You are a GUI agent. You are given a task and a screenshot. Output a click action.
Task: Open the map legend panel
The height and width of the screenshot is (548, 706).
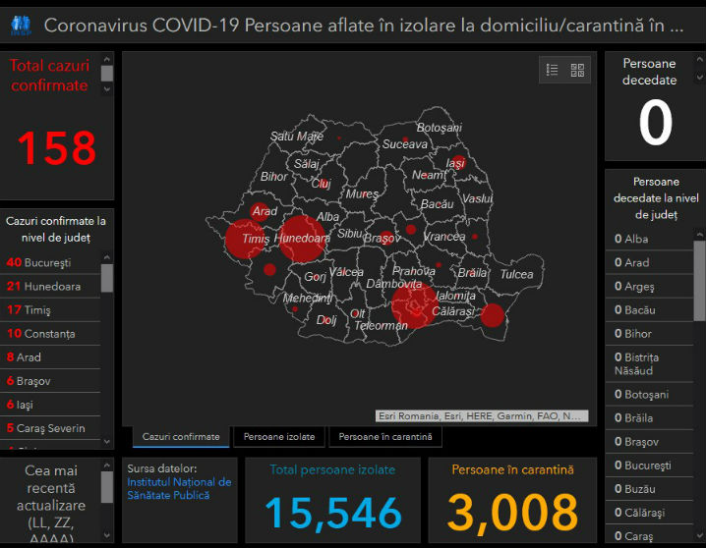click(553, 70)
